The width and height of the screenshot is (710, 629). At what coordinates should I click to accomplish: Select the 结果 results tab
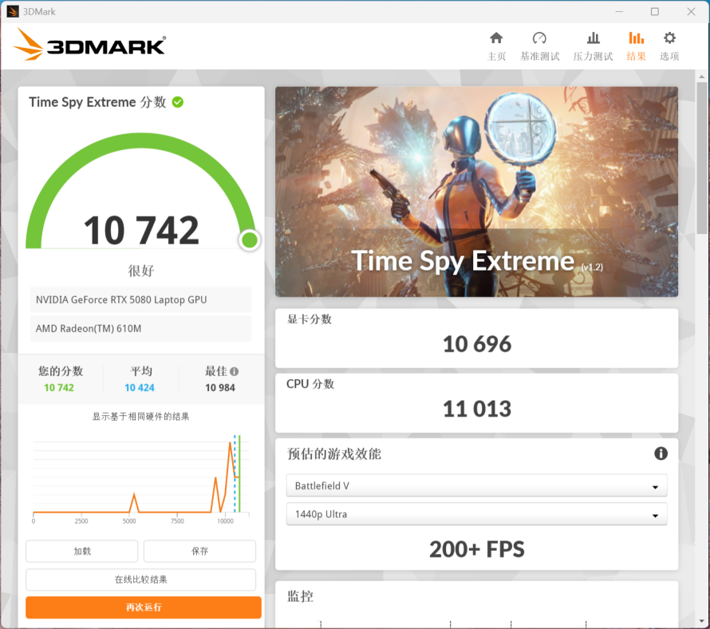pos(636,46)
